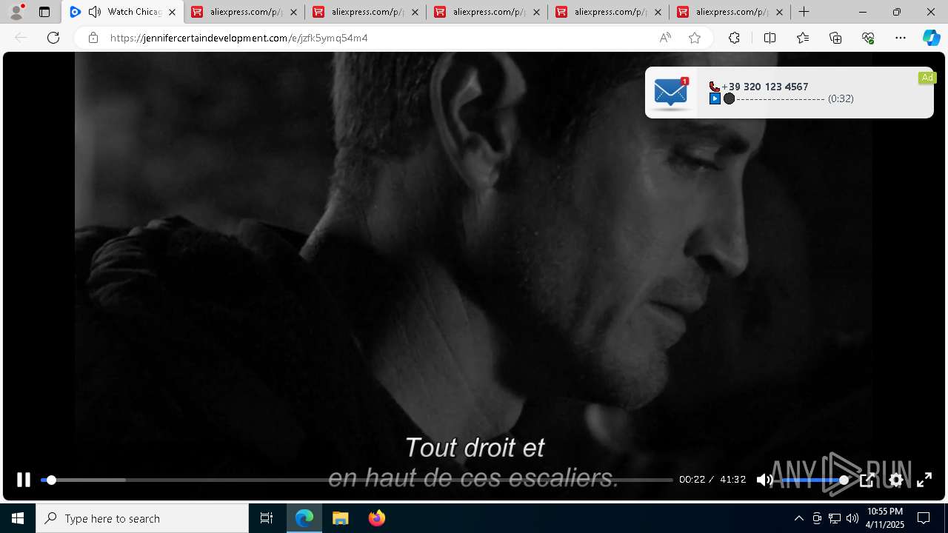Open the Copilot sidebar
The image size is (948, 533).
pos(931,38)
